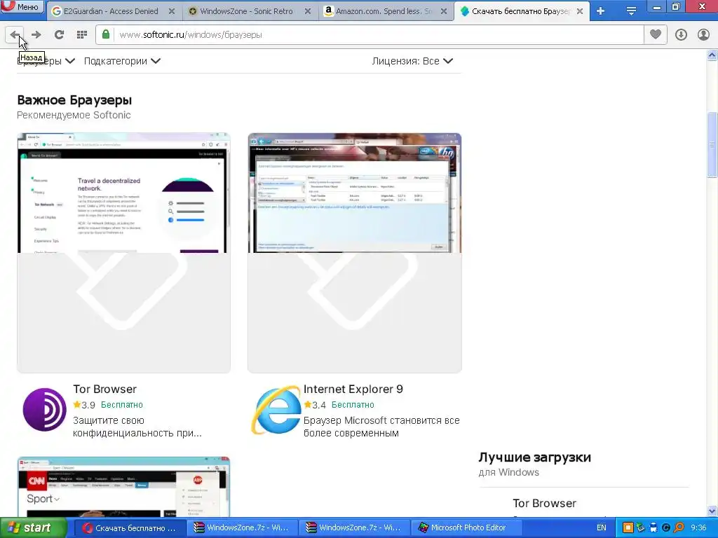
Task: Open the downloads arrow icon
Action: pos(681,35)
